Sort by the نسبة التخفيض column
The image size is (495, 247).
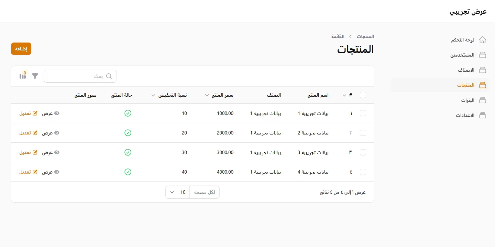coord(169,95)
